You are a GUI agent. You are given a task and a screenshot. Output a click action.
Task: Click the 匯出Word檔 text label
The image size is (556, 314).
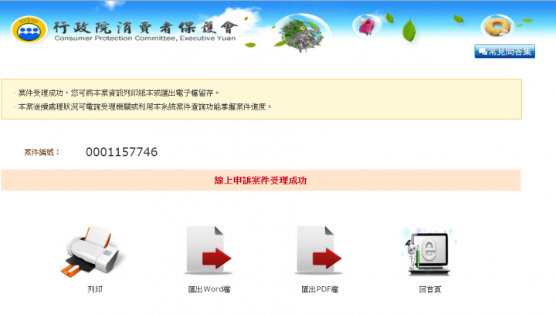point(209,289)
